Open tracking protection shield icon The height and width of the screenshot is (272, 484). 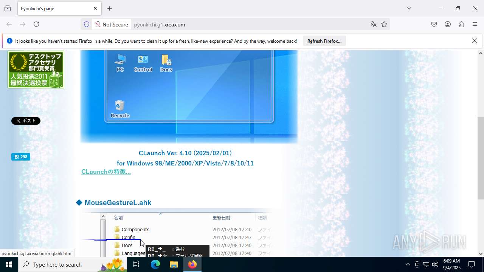point(87,24)
